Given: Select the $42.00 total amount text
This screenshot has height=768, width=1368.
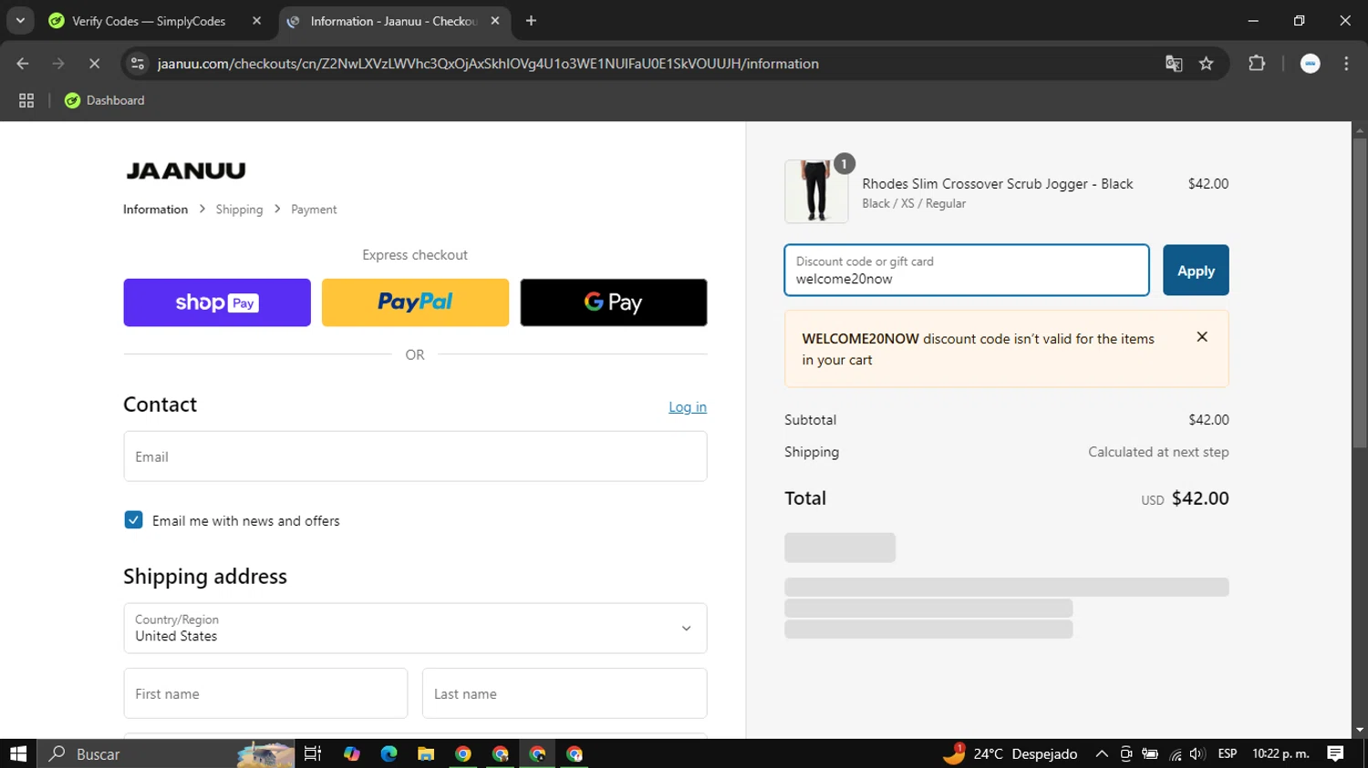Looking at the screenshot, I should 1200,498.
